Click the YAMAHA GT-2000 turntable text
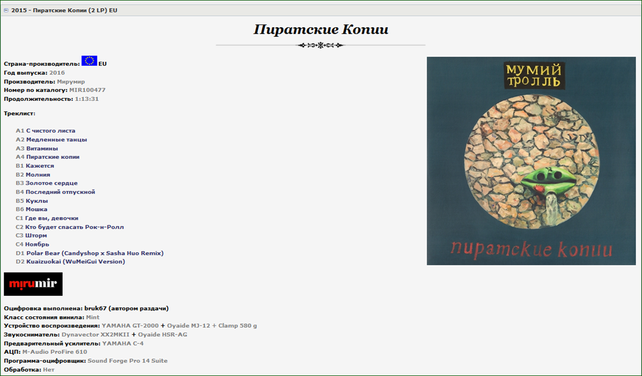Viewport: 642px width, 376px height. pyautogui.click(x=130, y=326)
